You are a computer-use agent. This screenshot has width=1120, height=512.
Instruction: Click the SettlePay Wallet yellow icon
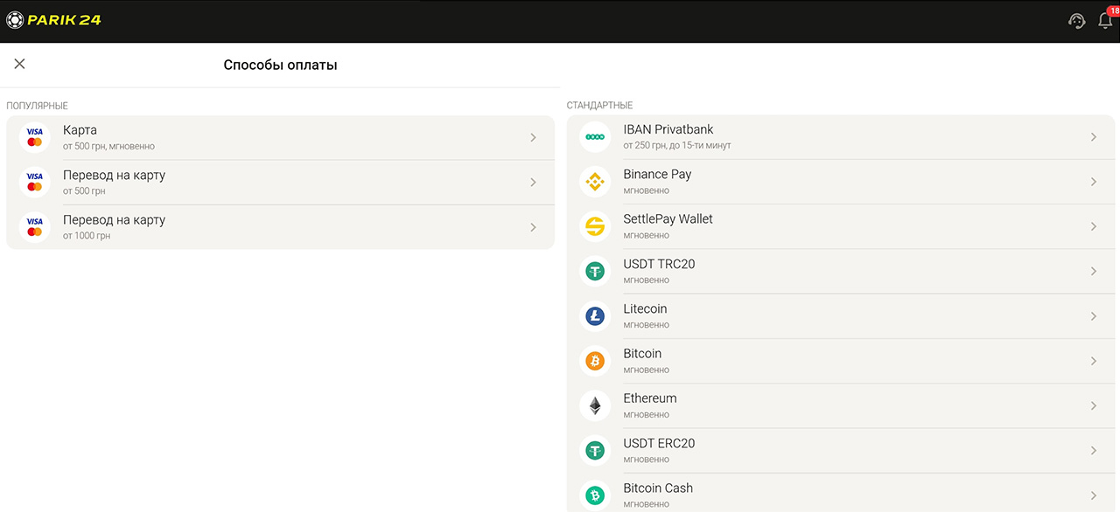pos(595,227)
